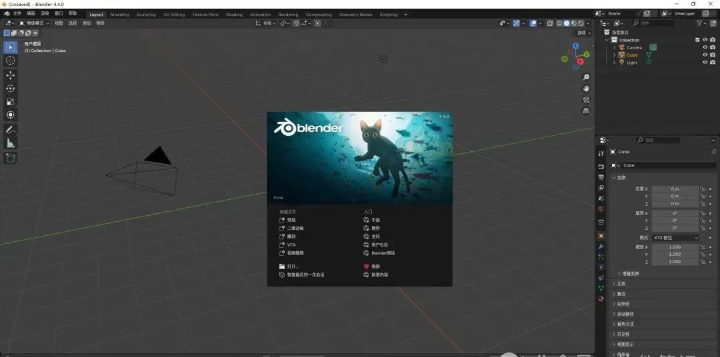The image size is (720, 357).
Task: Open the Particles properties tab
Action: pyautogui.click(x=601, y=257)
